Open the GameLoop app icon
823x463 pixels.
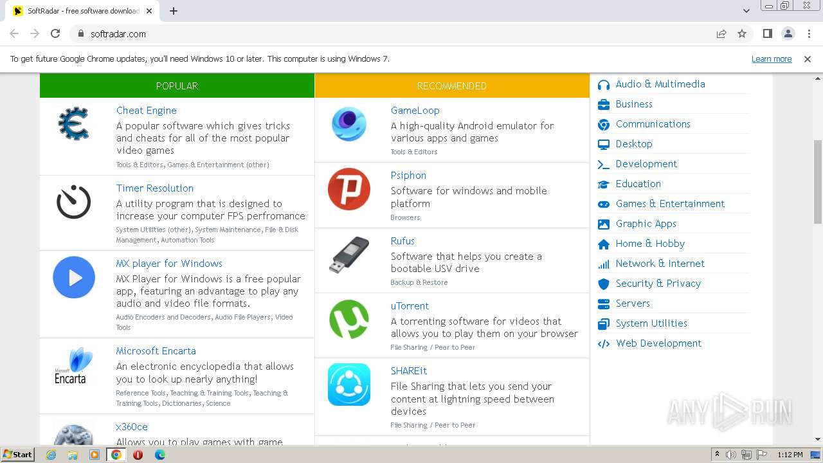[349, 124]
